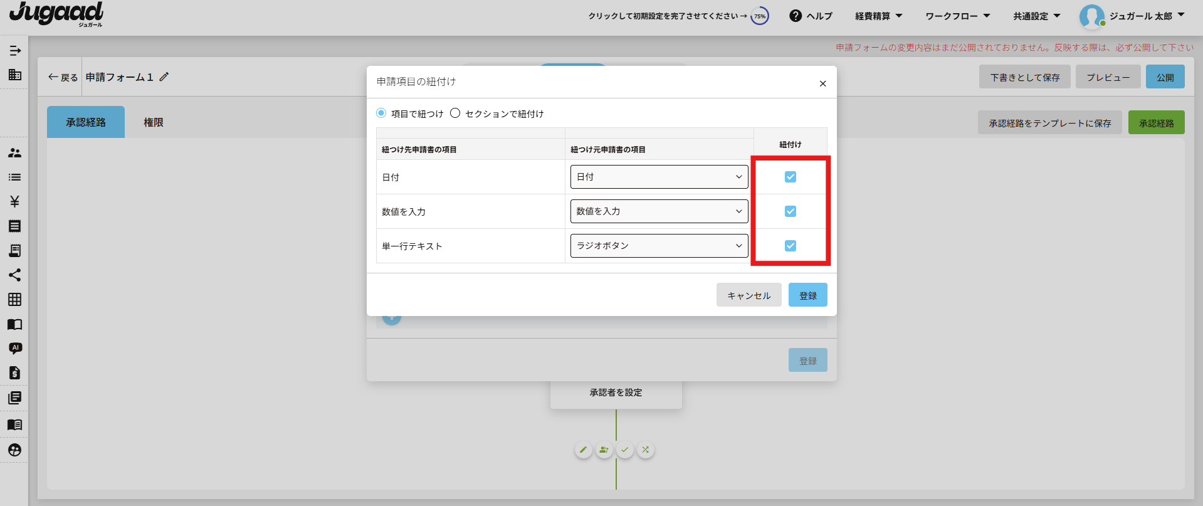Open the ラジオボタン source item dropdown

coord(659,246)
